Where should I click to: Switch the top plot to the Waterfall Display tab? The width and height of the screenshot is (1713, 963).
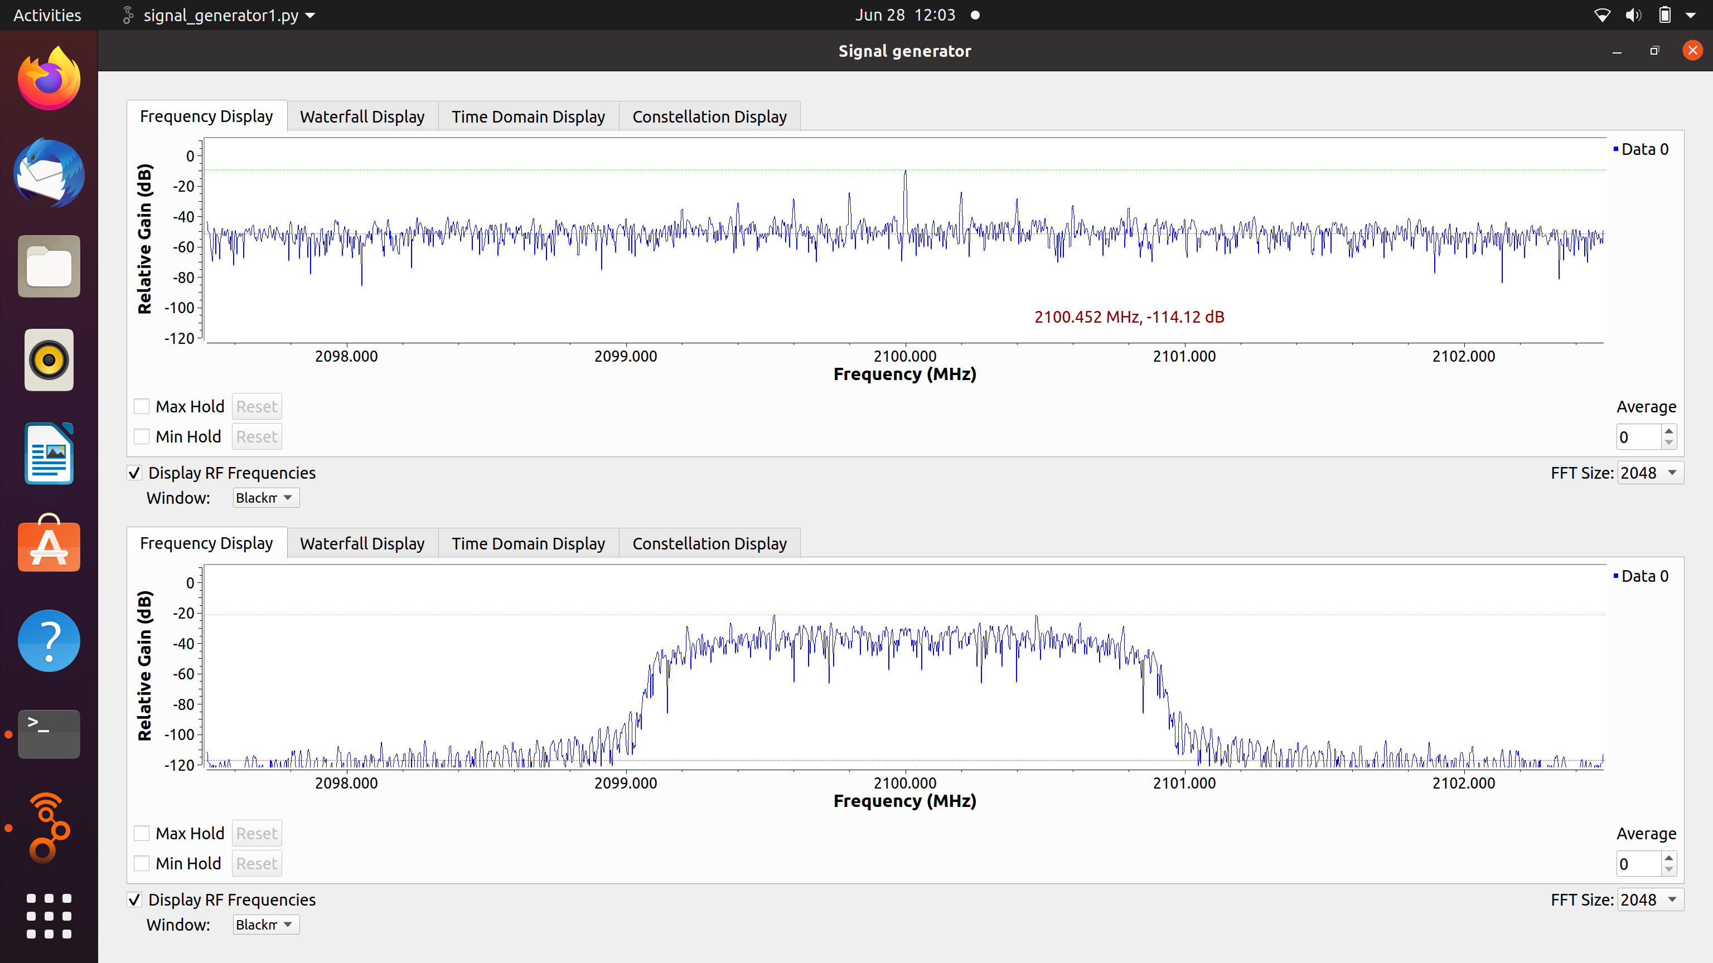pyautogui.click(x=362, y=117)
